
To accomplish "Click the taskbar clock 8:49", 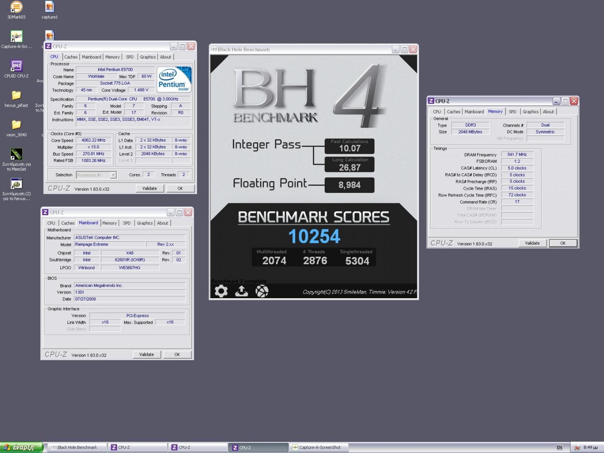I will [591, 448].
